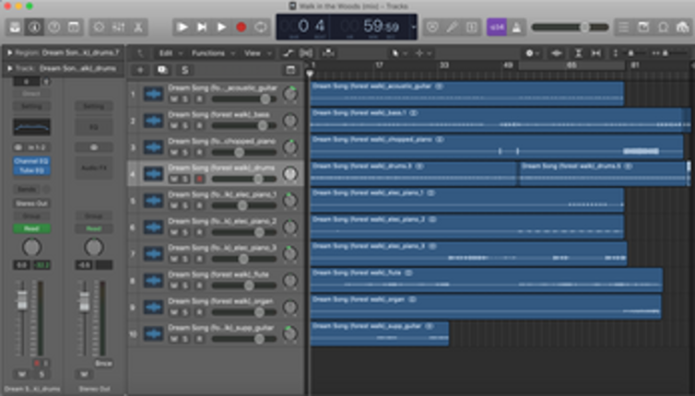Expand the Region inspector disclosure triangle
Viewport: 695px width, 396px height.
(x=9, y=53)
